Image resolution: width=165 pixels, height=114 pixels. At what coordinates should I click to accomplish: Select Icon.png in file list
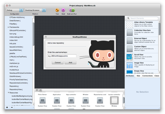coord(13,34)
